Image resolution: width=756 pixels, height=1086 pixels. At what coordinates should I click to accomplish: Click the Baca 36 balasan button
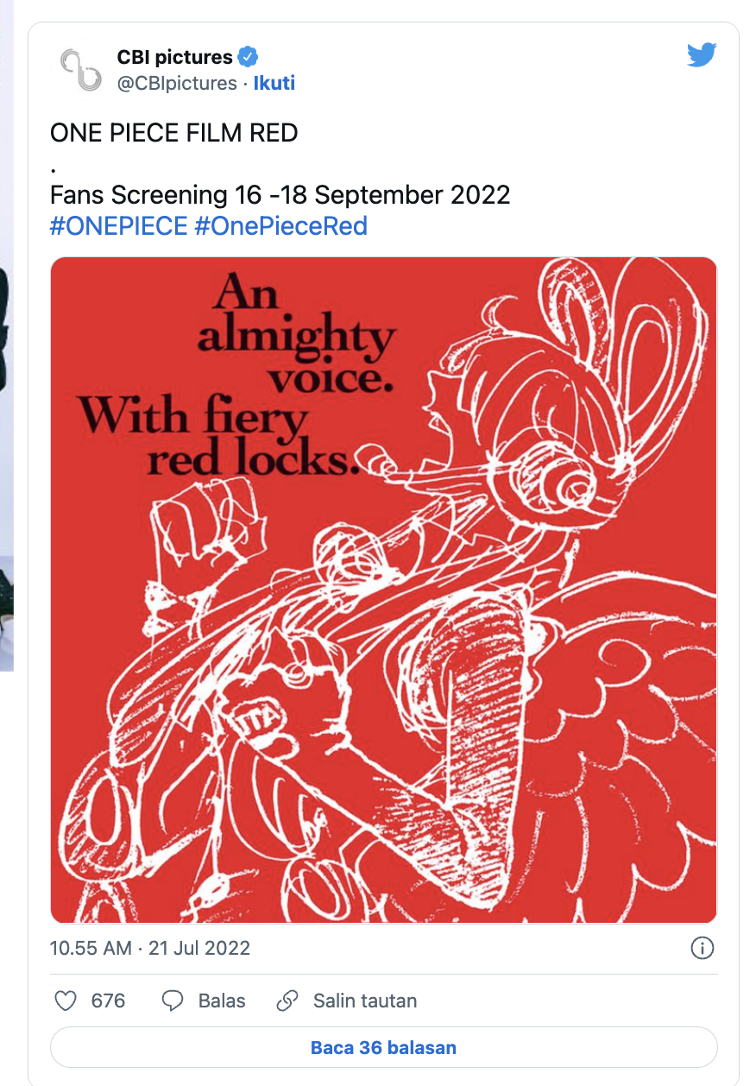384,1047
